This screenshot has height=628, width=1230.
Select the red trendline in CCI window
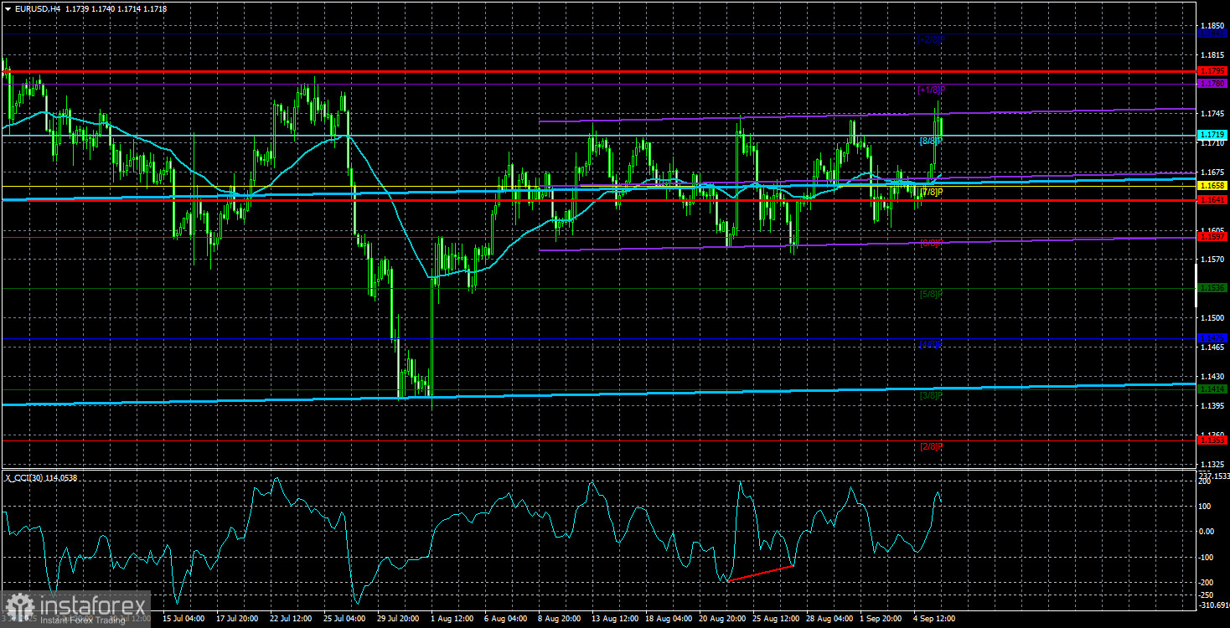click(x=759, y=574)
